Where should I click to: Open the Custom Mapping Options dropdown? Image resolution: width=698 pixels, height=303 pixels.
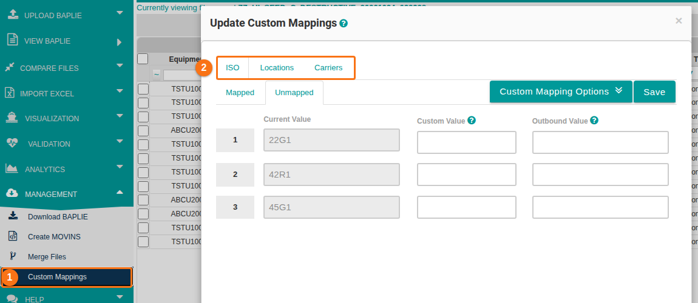(561, 92)
